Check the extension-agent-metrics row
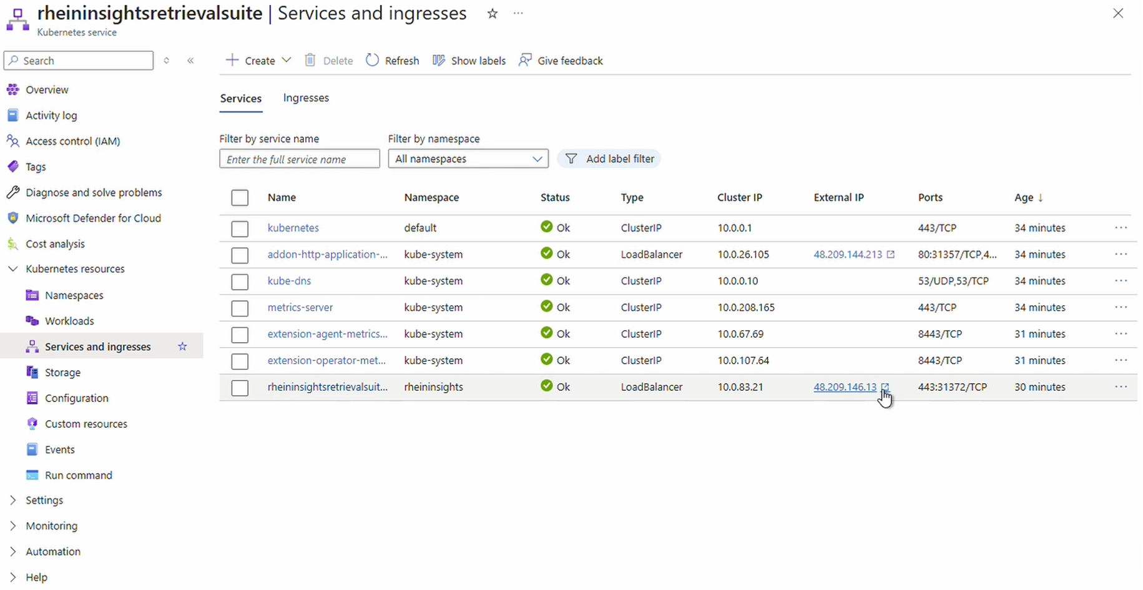The width and height of the screenshot is (1143, 590). point(240,335)
